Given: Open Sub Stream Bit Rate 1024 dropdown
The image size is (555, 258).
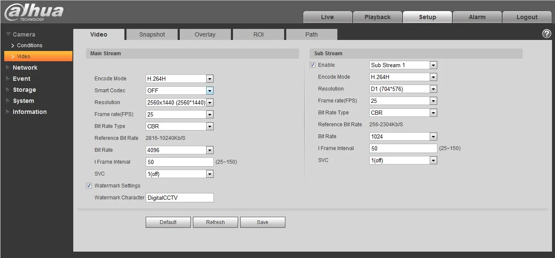Looking at the screenshot, I should [x=403, y=136].
